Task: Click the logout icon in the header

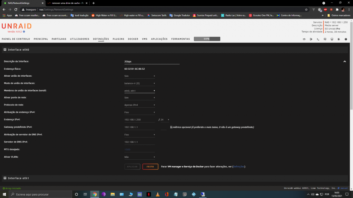Action: click(x=311, y=39)
